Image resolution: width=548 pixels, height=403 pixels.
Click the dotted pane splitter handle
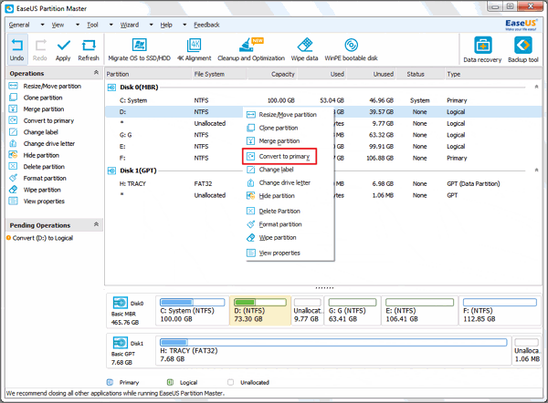tap(324, 288)
